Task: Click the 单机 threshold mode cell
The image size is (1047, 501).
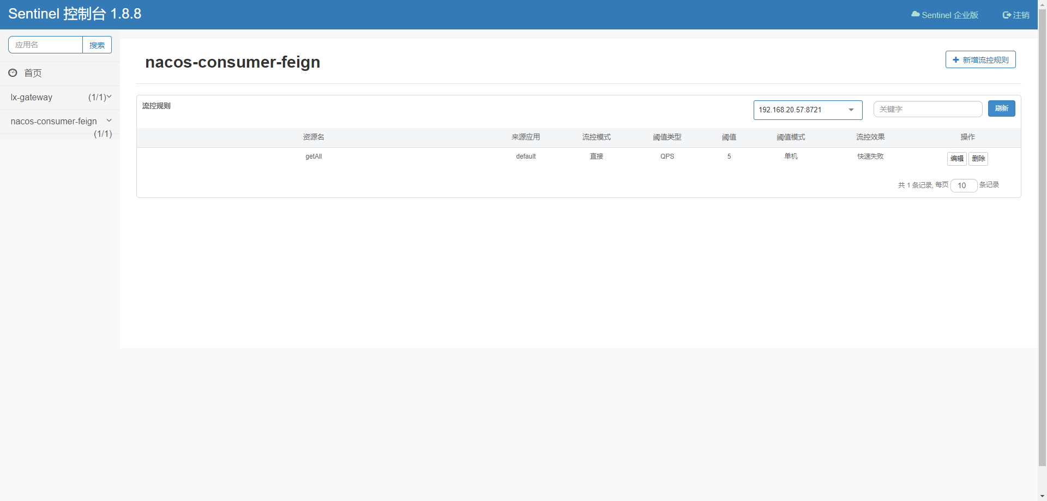Action: click(791, 156)
